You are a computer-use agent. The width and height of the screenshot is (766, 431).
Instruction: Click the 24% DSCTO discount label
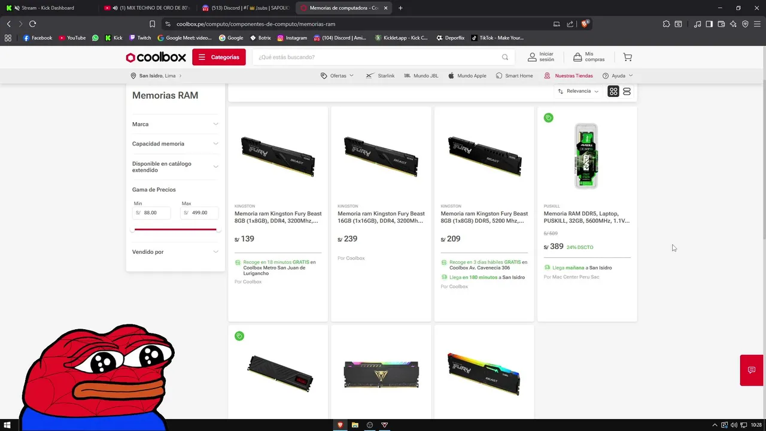coord(580,247)
